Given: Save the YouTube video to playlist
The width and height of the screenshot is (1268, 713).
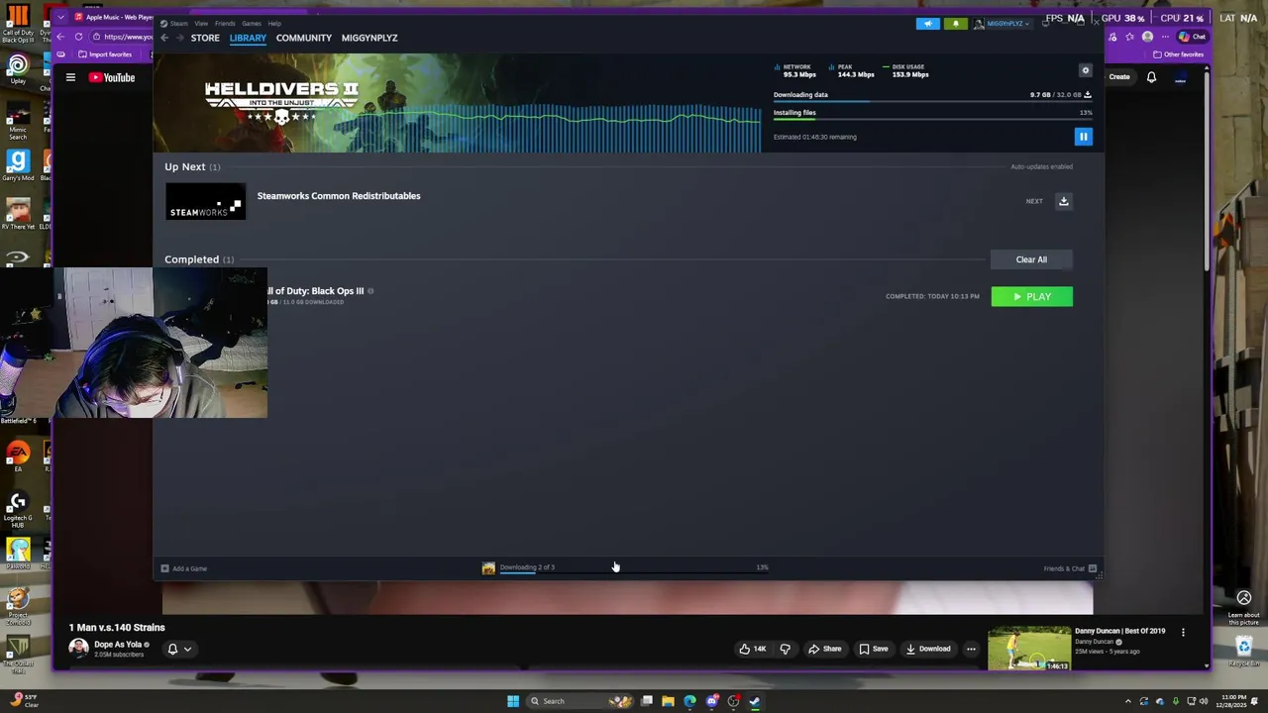Looking at the screenshot, I should tap(873, 649).
